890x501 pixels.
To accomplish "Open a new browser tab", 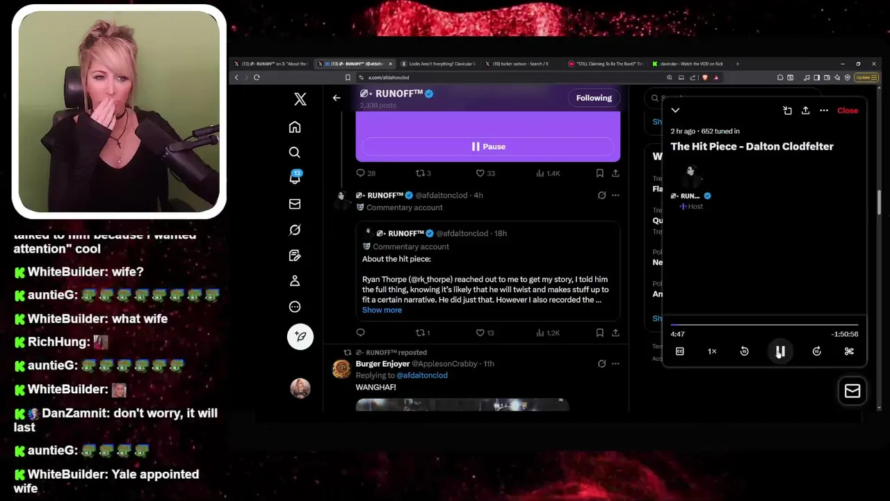I will tap(738, 64).
